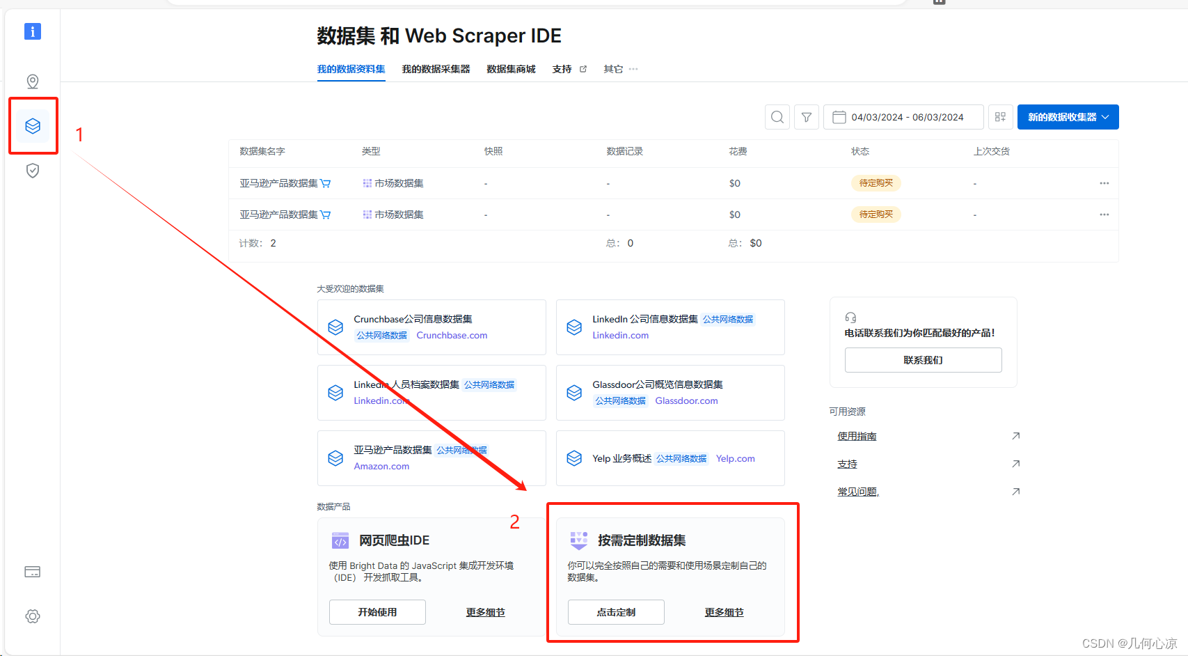Select the Crunchbase公司信息数据集 title
The image size is (1188, 656).
point(413,319)
